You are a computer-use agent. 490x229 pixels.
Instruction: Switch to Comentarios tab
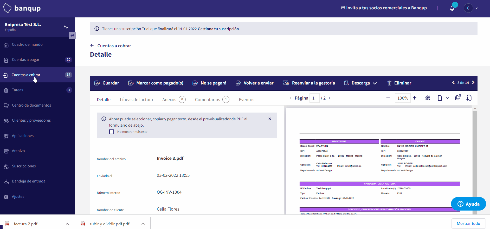point(212,100)
